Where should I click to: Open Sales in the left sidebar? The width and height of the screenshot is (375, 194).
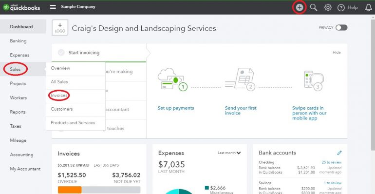coord(15,69)
